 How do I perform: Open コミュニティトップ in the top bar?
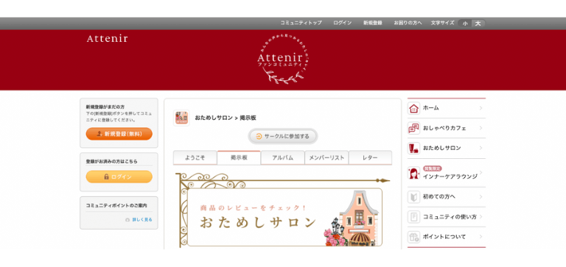coord(301,23)
